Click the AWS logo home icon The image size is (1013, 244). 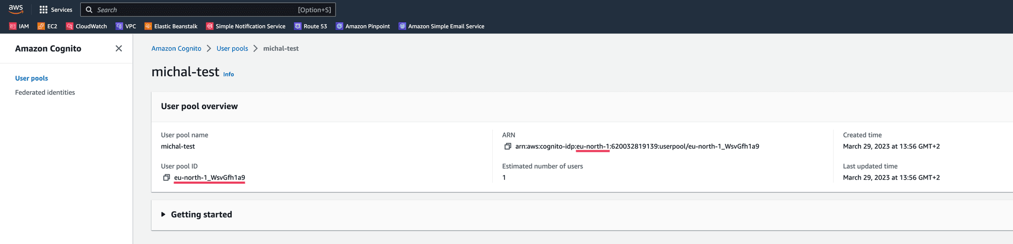[16, 9]
